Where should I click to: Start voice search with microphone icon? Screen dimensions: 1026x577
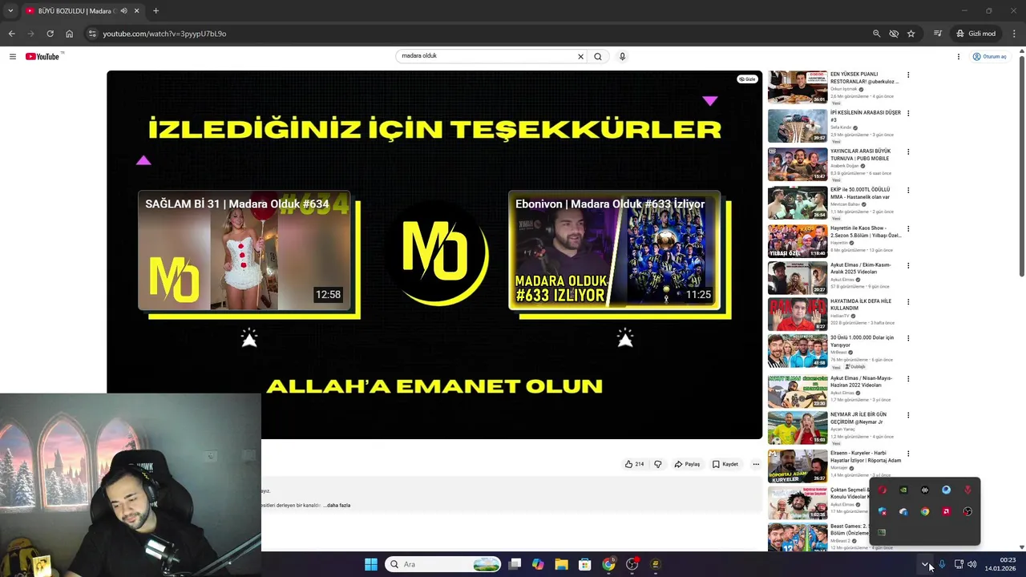[x=622, y=56]
